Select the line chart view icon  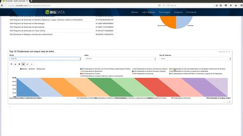pyautogui.click(x=27, y=64)
